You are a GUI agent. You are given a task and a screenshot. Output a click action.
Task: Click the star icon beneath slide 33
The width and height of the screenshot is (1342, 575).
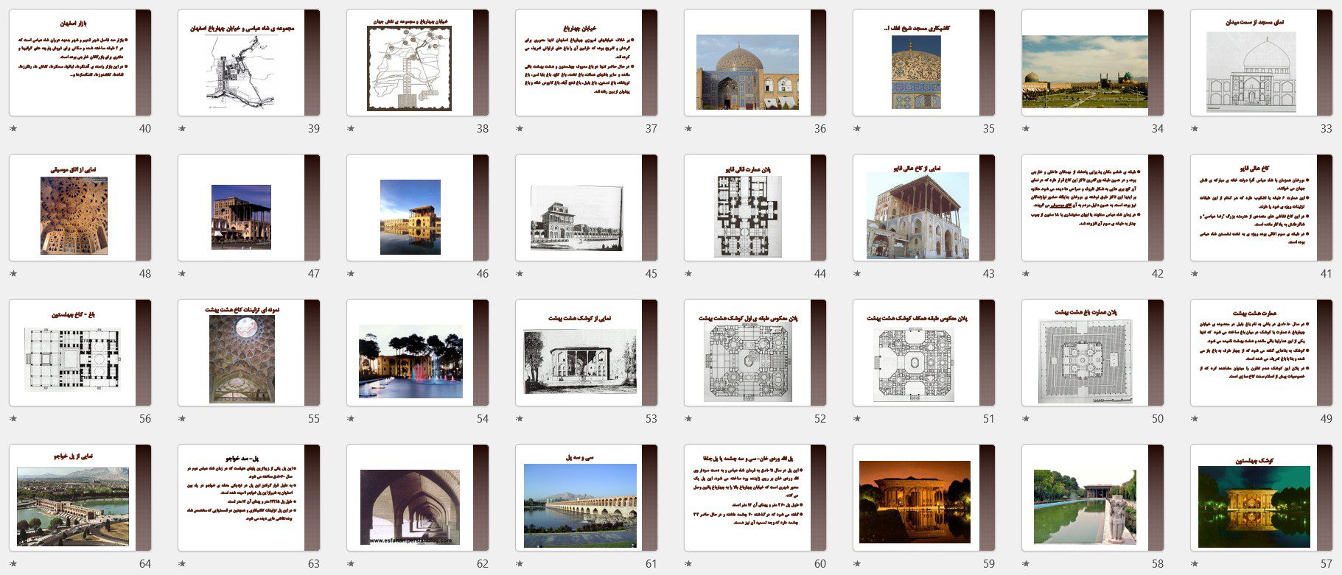click(1195, 129)
